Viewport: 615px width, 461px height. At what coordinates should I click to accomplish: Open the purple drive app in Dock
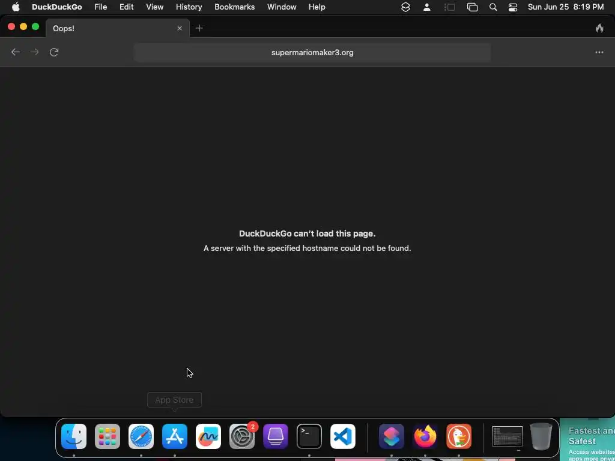tap(276, 436)
